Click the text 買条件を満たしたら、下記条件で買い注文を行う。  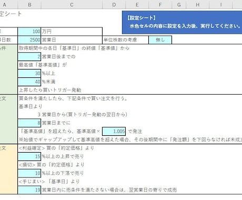click(x=73, y=98)
